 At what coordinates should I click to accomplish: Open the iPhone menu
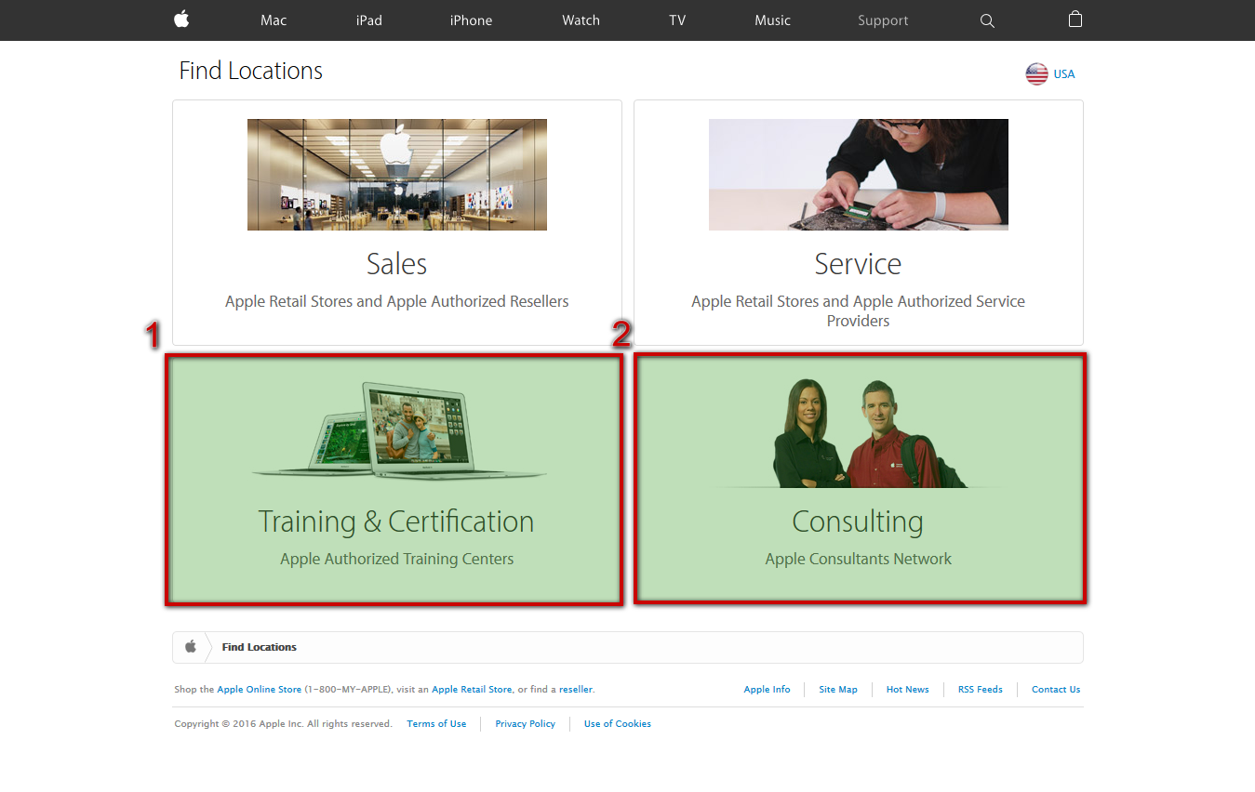tap(471, 20)
